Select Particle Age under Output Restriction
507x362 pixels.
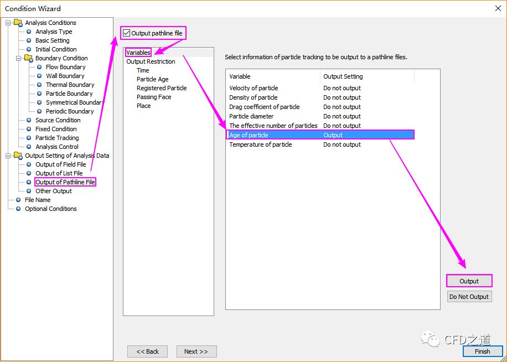pos(152,79)
